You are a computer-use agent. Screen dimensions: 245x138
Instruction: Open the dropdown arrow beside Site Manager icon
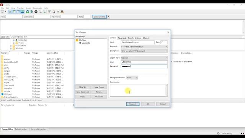click(6, 12)
